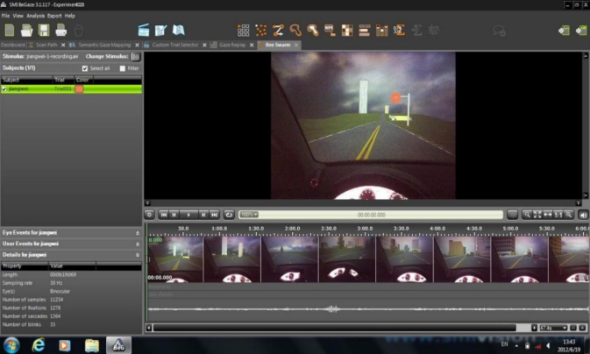Open the AOI editor notepad icon
Image resolution: width=590 pixels, height=354 pixels.
[161, 30]
